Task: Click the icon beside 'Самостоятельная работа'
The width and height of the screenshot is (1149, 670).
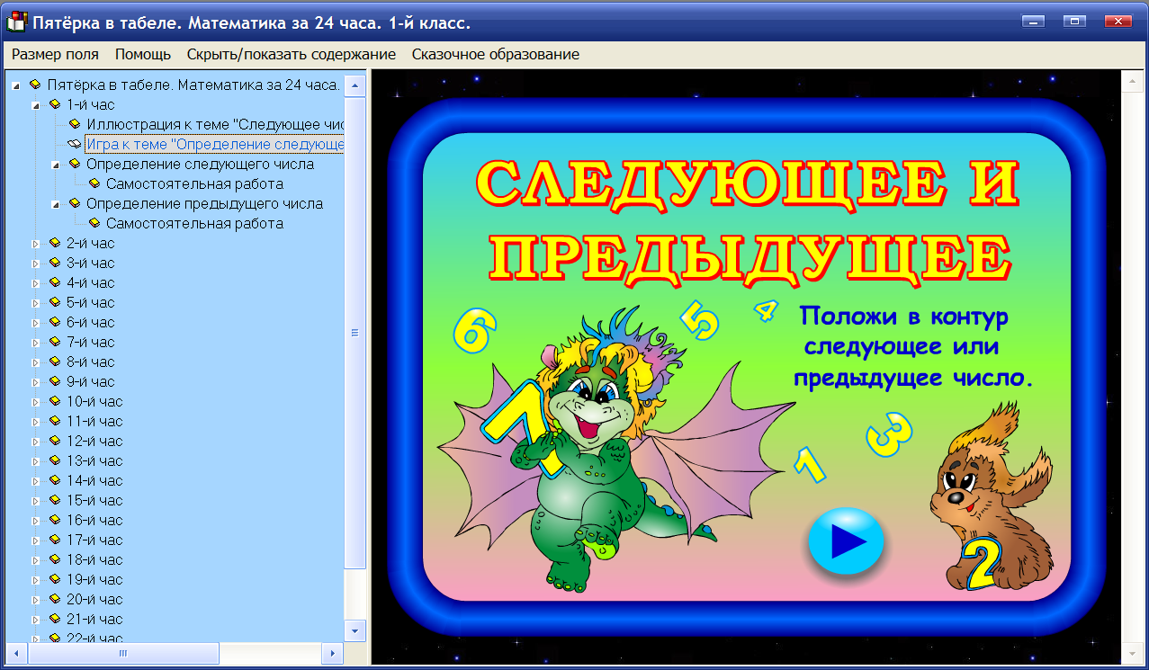Action: point(94,183)
